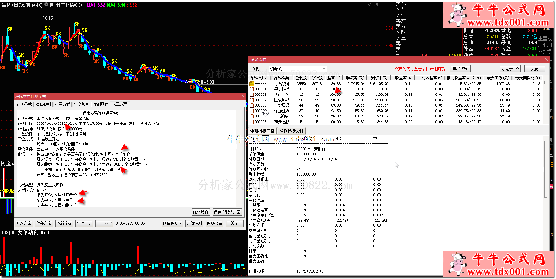Go back with the 上一步 button
The height and width of the screenshot is (279, 556).
[84, 223]
